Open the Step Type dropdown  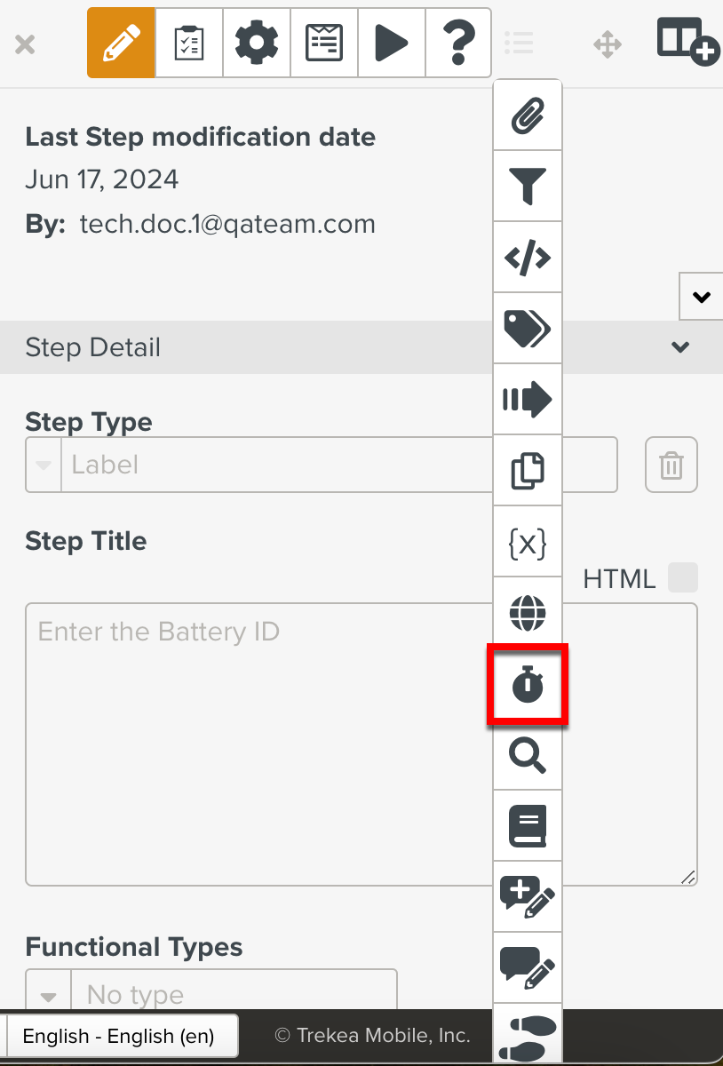coord(44,465)
